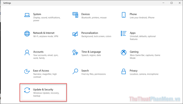Open the Gaming heading
This screenshot has width=183, height=104.
pos(134,52)
